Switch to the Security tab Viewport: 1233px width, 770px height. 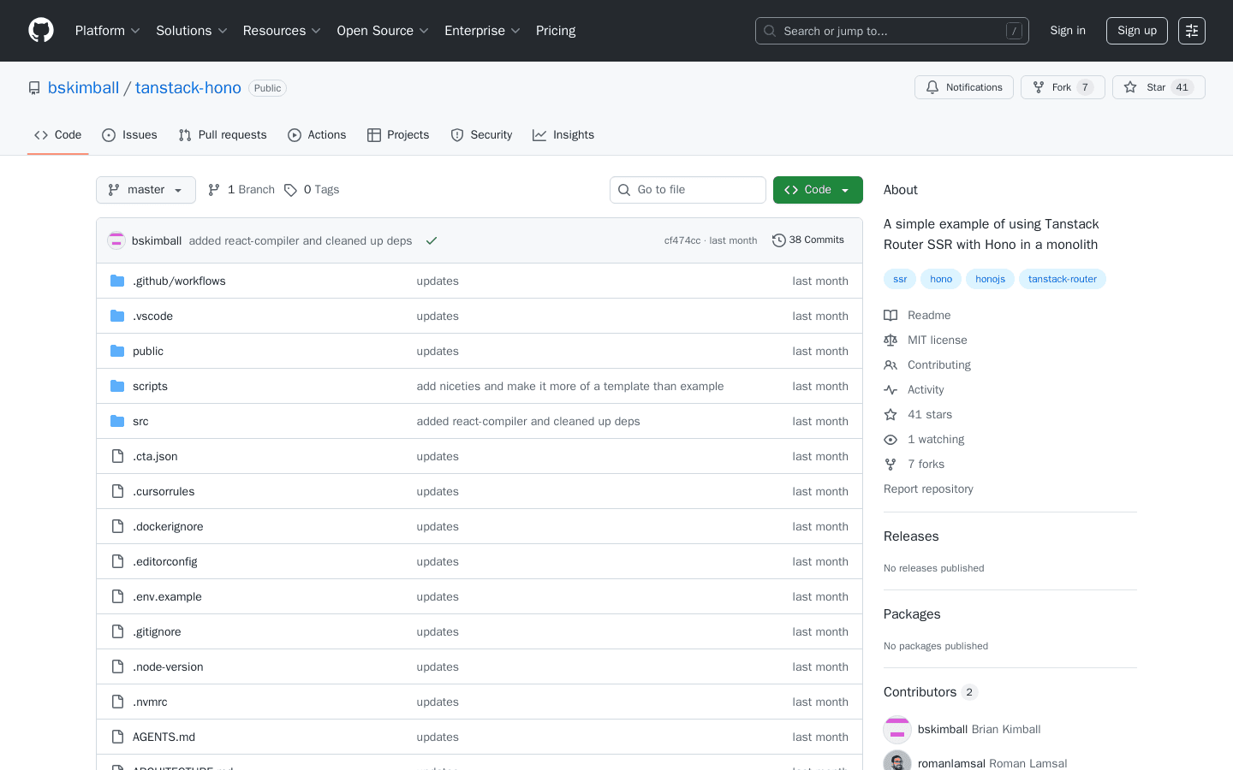click(481, 135)
